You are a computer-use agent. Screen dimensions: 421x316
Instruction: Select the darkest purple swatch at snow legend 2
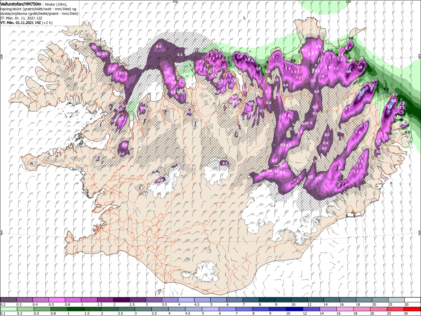click(121, 300)
